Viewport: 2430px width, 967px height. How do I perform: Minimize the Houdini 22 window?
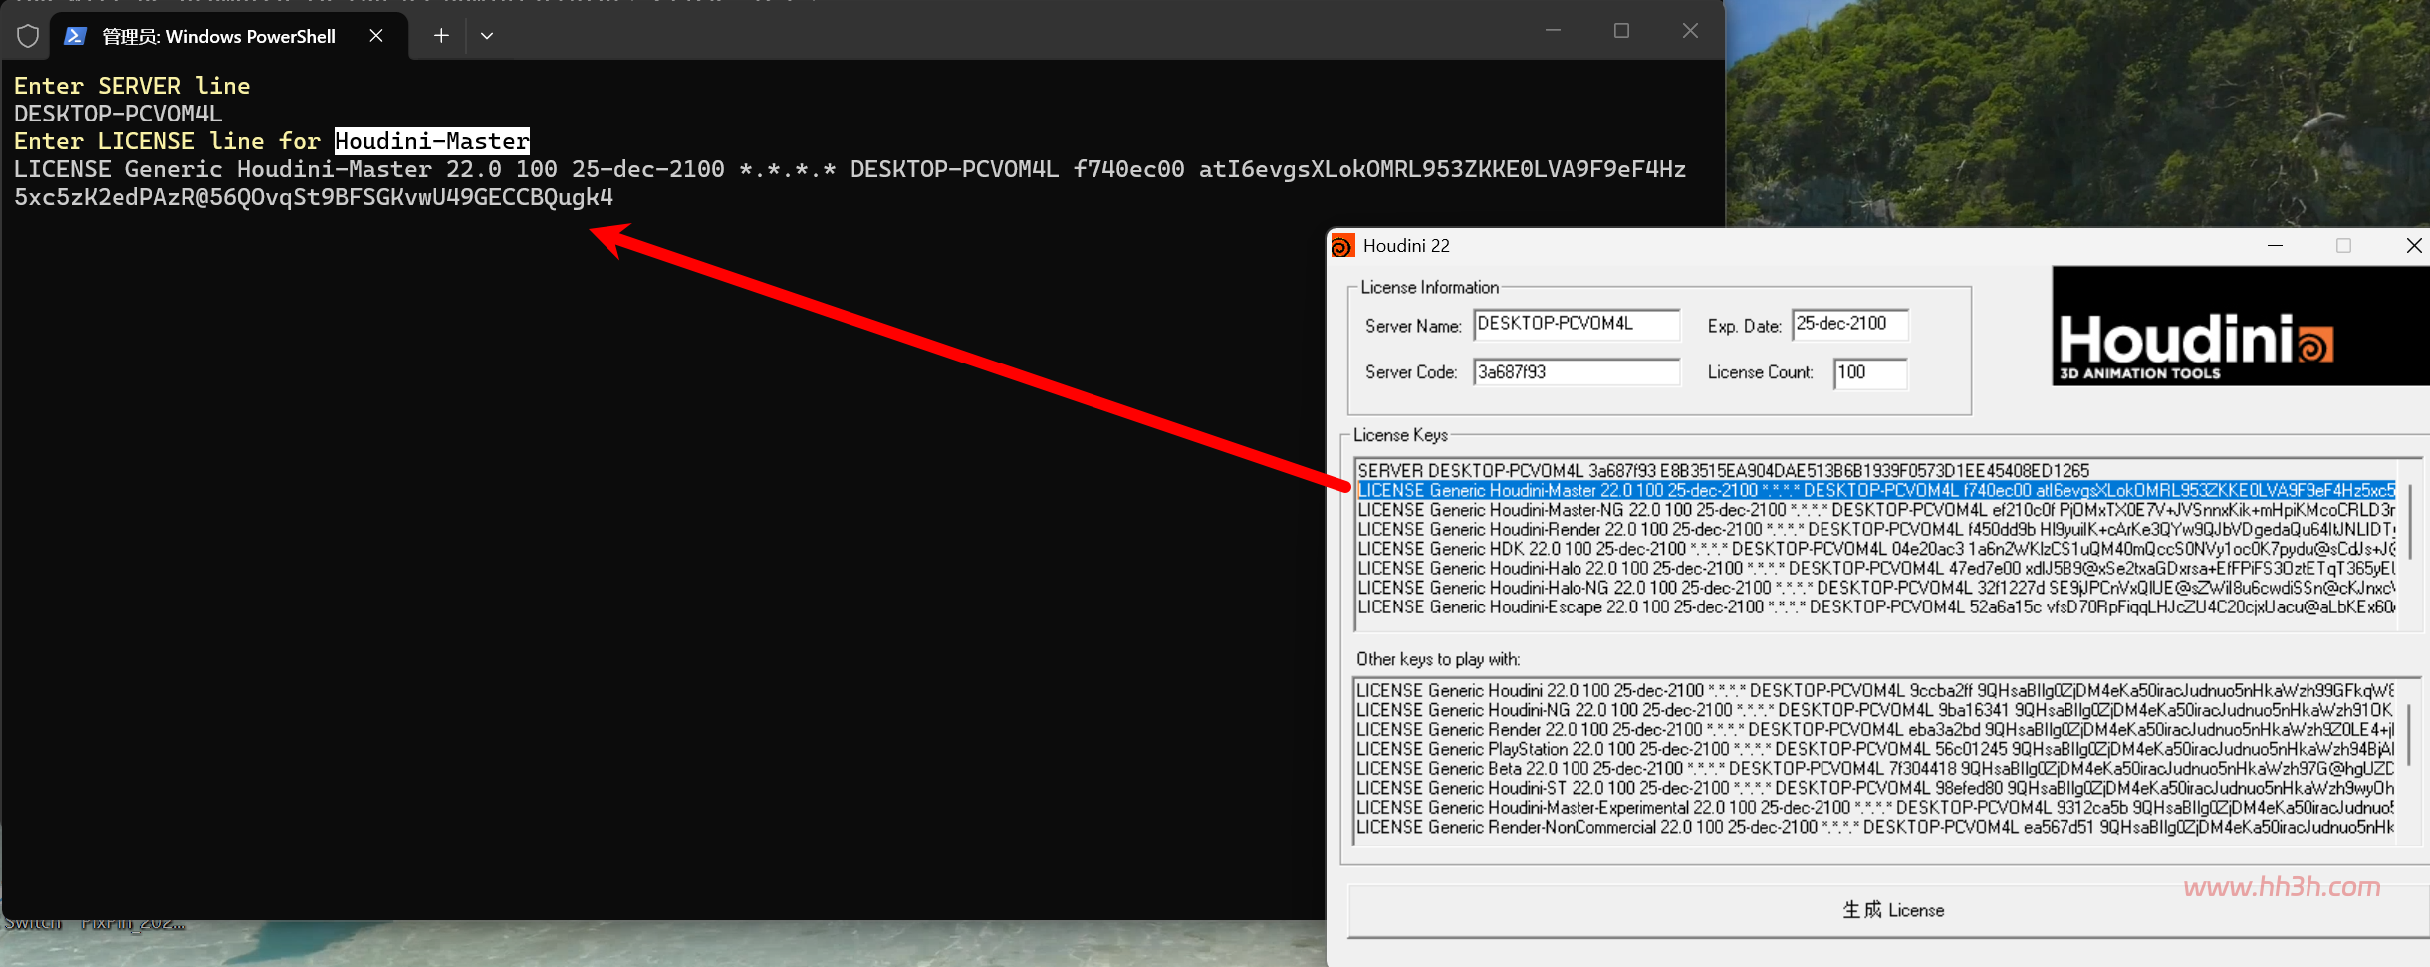[x=2275, y=246]
